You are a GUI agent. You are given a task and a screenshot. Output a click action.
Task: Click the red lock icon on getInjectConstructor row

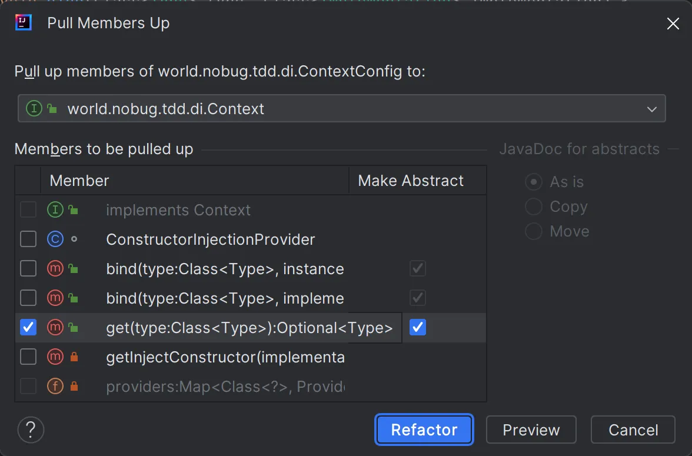click(x=74, y=357)
